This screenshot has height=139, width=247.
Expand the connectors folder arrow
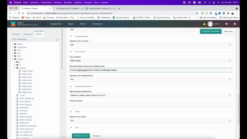click(x=13, y=47)
